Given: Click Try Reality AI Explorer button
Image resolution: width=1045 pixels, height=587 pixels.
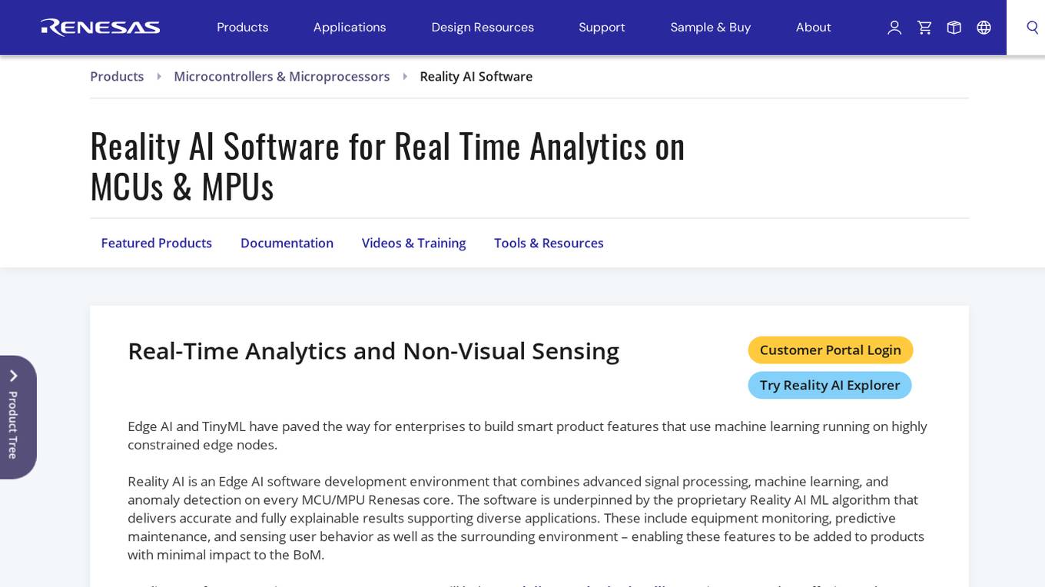Looking at the screenshot, I should (830, 386).
